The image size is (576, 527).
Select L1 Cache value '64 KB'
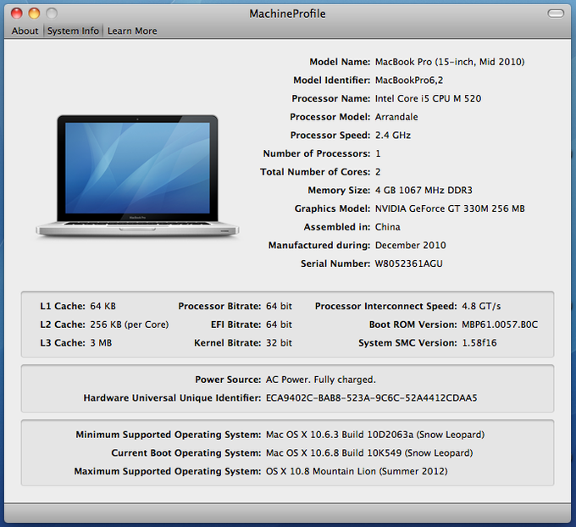click(102, 306)
